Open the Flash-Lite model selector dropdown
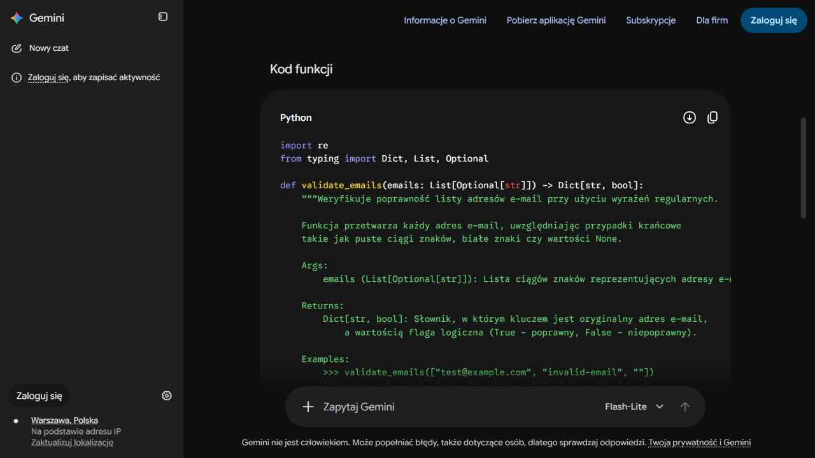Screen dimensions: 815x458 [x=634, y=406]
